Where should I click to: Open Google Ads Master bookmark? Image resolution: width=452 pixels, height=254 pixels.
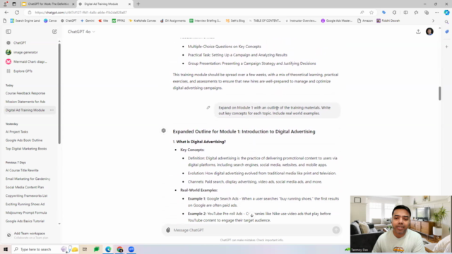point(336,20)
